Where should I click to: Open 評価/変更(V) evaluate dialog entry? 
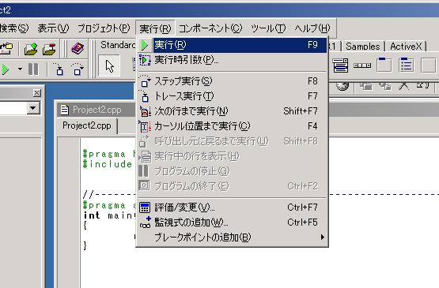tap(232, 208)
